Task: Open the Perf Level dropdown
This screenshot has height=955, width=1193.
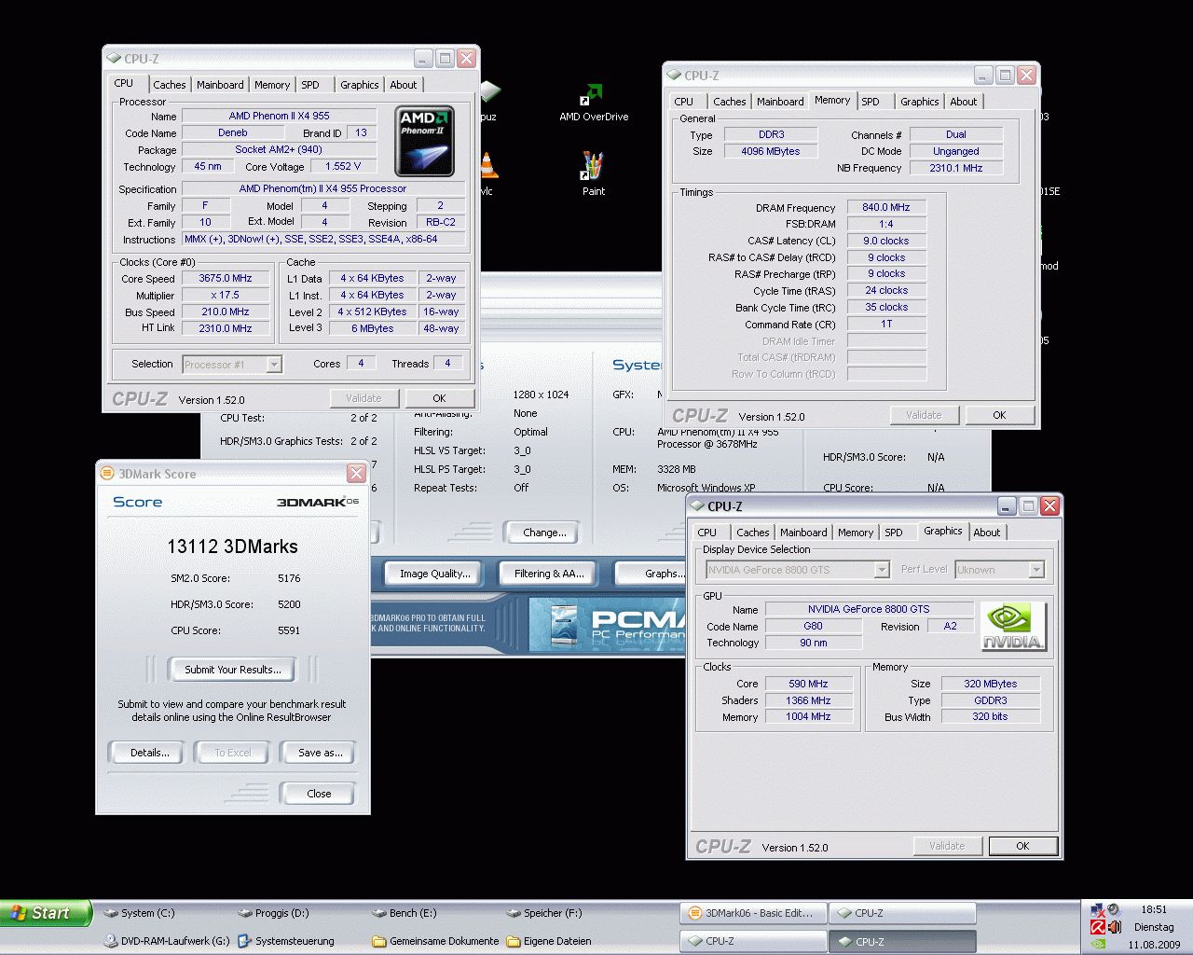Action: 999,570
